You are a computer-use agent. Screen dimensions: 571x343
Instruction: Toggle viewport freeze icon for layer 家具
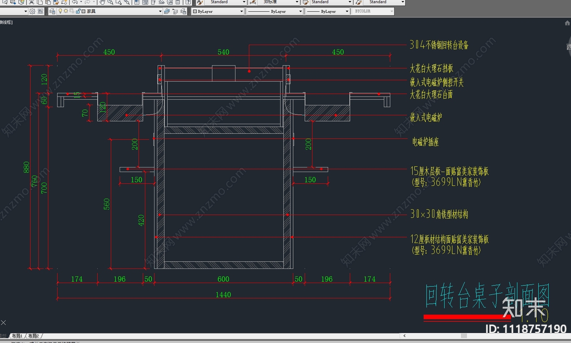[x=72, y=11]
